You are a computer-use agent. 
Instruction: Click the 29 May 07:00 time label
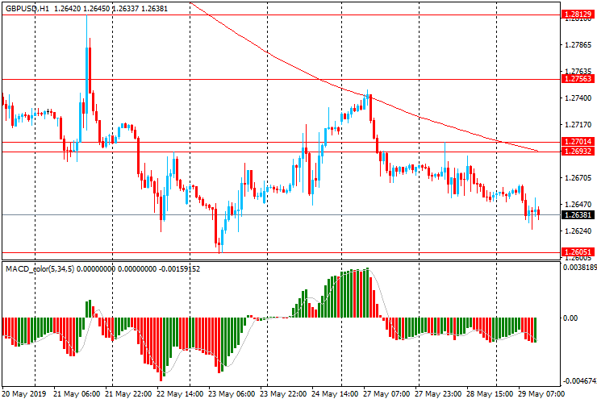coord(541,393)
